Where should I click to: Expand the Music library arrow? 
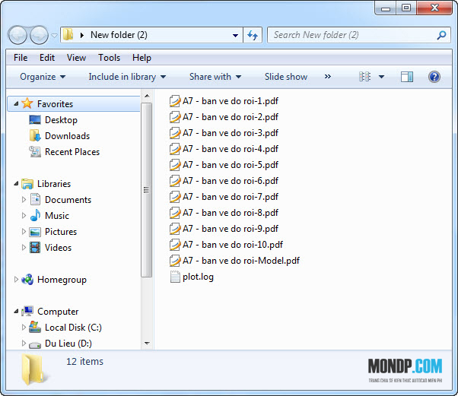pyautogui.click(x=24, y=215)
